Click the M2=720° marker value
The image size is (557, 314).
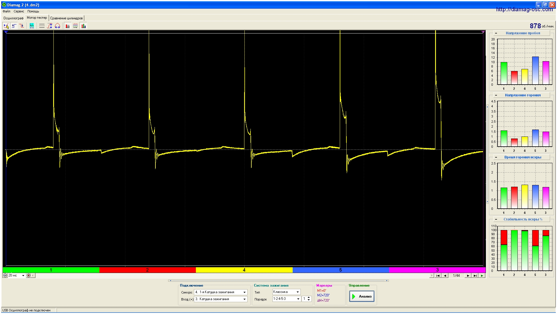tap(323, 295)
